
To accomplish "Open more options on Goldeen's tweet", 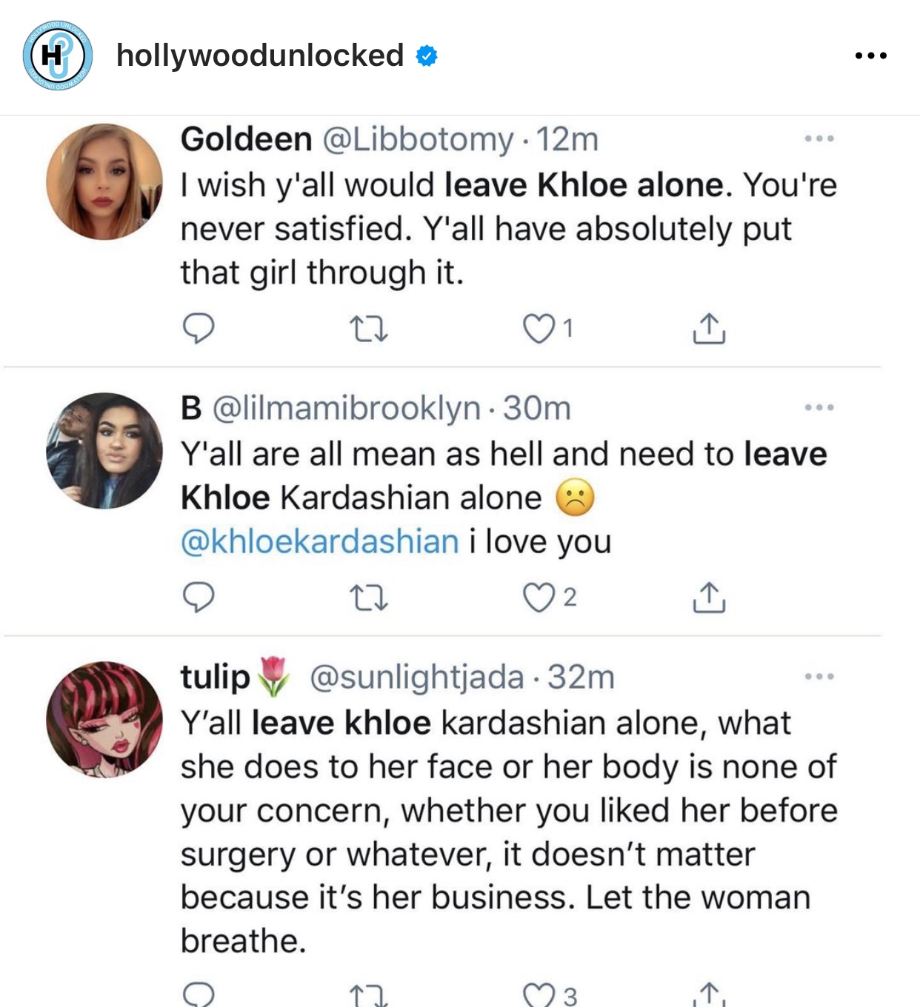I will [x=819, y=138].
